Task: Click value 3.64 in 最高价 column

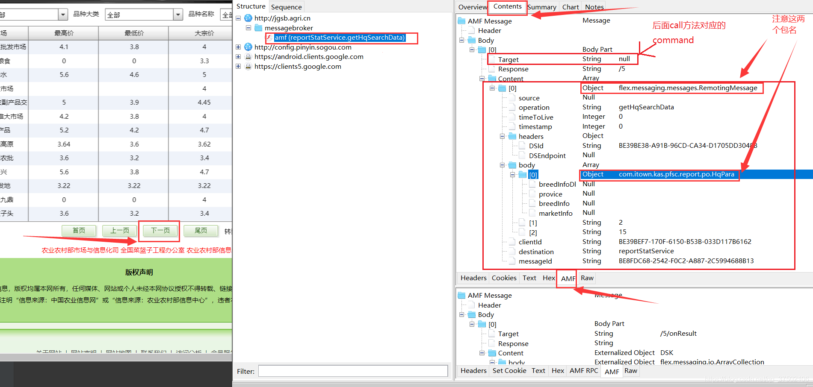Action: click(64, 144)
